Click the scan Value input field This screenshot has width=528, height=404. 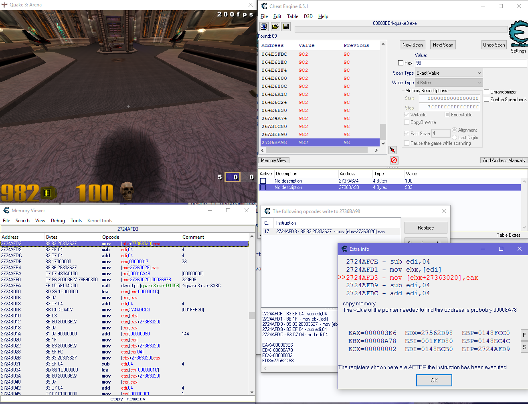pyautogui.click(x=471, y=63)
